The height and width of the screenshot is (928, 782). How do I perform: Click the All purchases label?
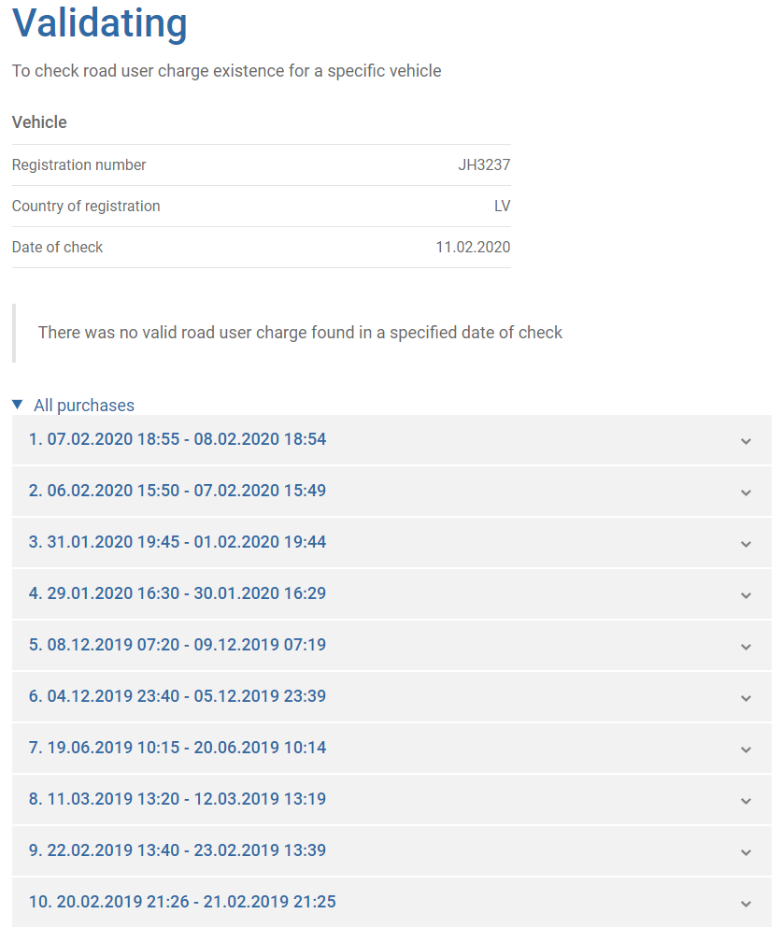(x=84, y=406)
